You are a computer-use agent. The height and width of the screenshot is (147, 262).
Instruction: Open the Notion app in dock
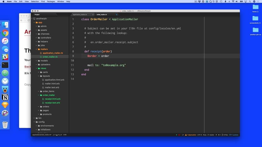[x=5, y=97]
